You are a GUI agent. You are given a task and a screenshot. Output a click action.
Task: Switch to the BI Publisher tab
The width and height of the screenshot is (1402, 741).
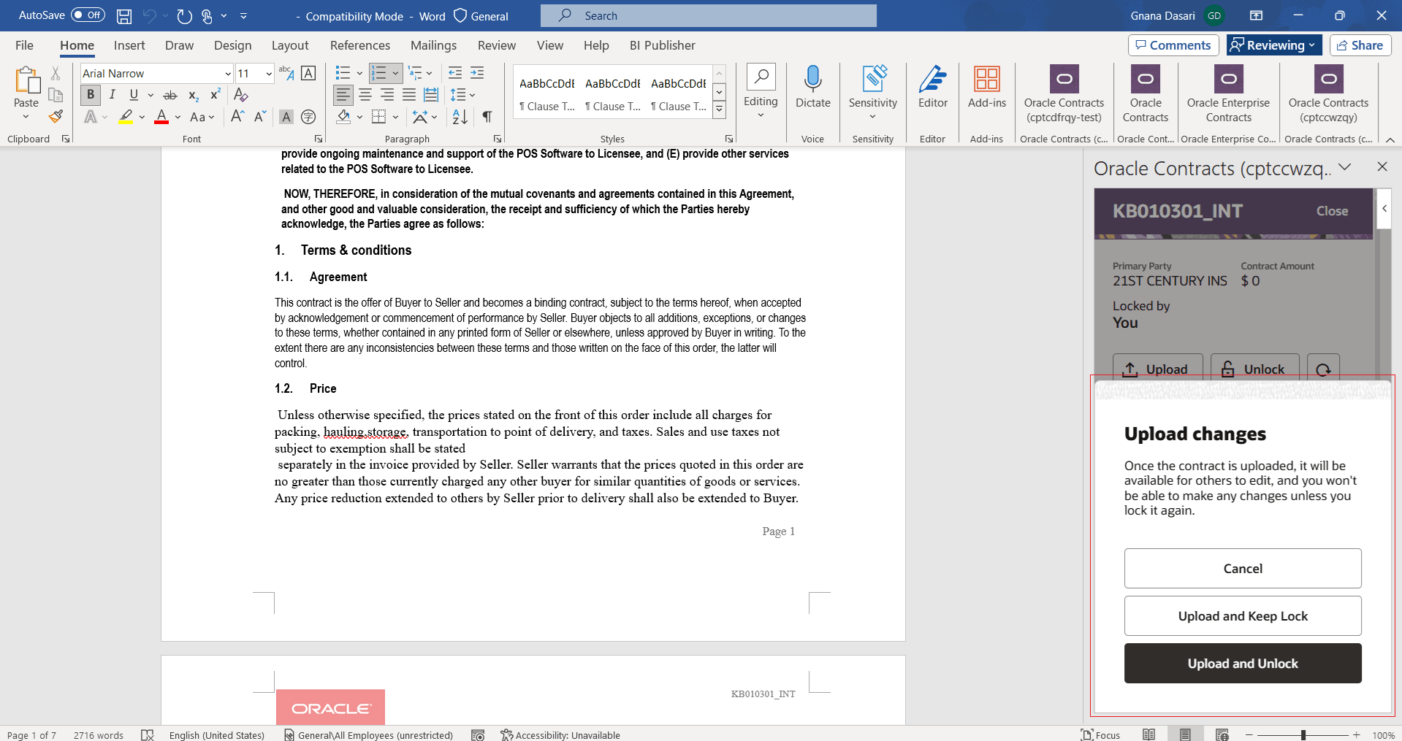click(662, 45)
